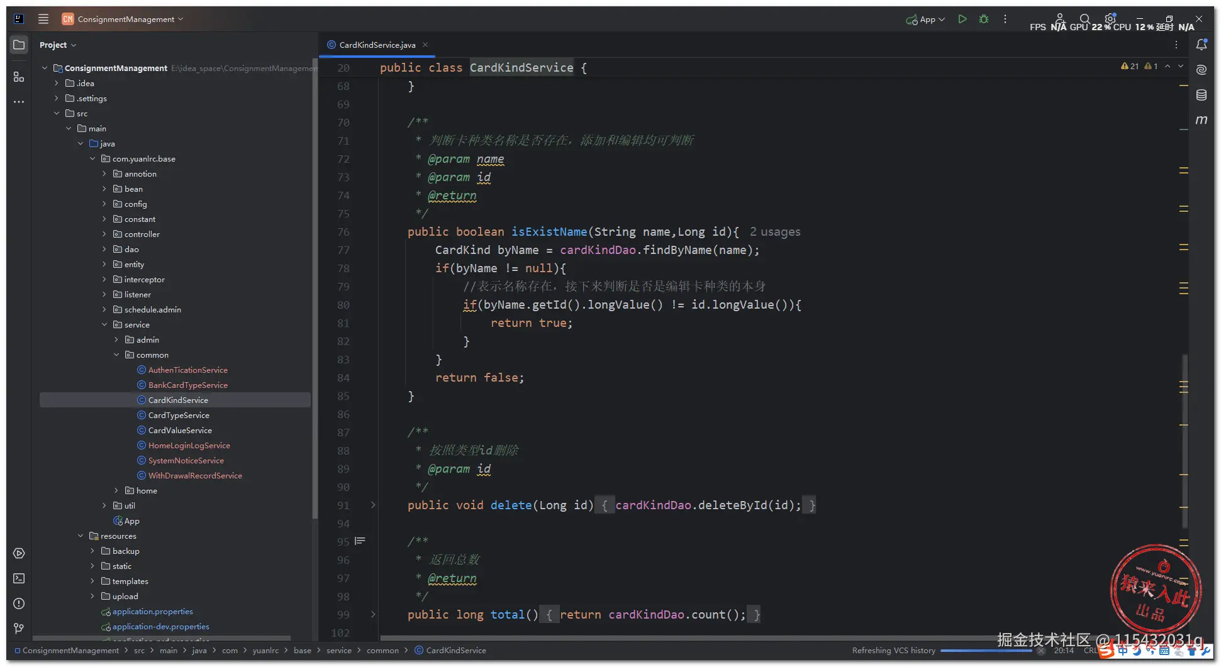Run the App configuration
The image size is (1221, 667).
(x=962, y=19)
